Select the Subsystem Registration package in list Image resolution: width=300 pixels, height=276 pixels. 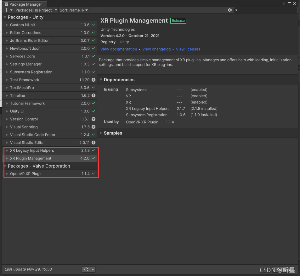pos(49,72)
